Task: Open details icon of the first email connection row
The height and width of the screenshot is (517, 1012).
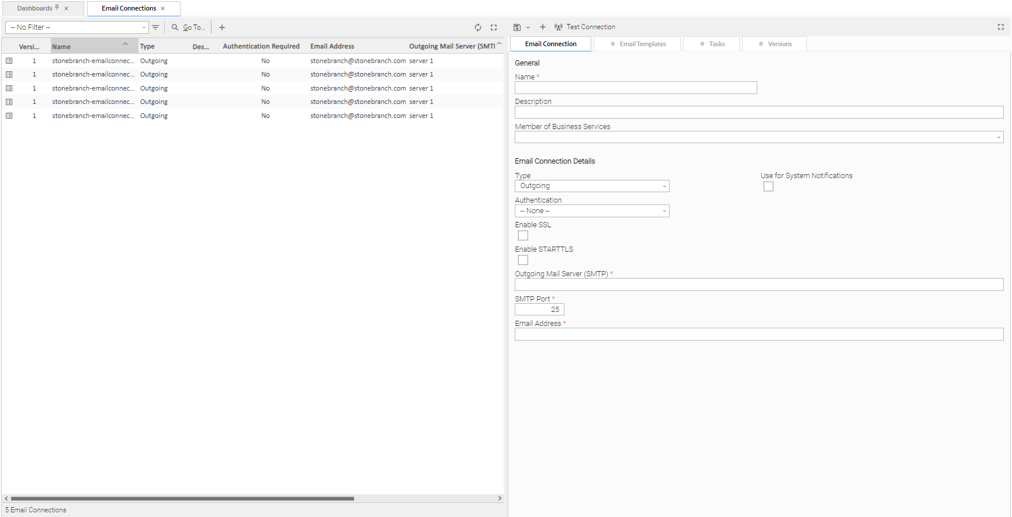Action: (x=9, y=61)
